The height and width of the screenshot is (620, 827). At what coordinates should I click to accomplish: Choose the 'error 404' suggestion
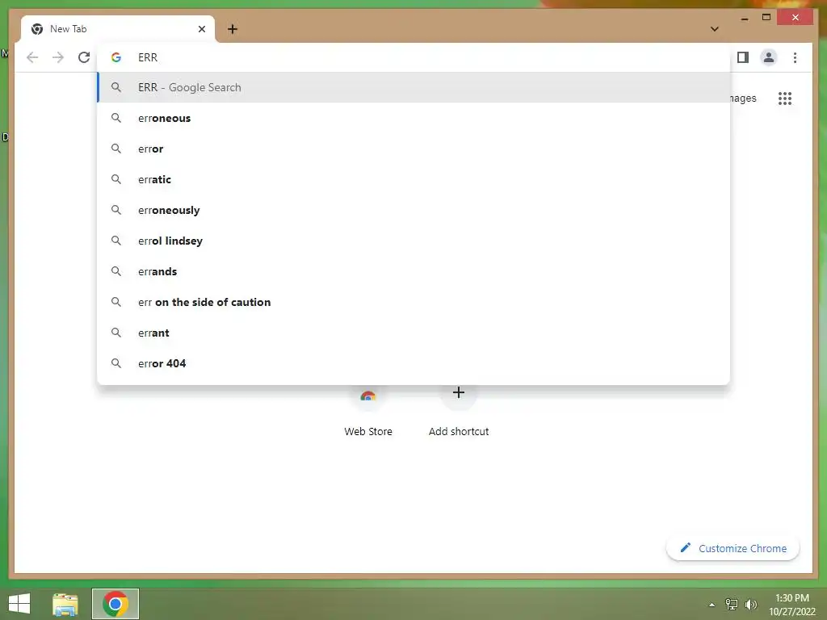[414, 362]
